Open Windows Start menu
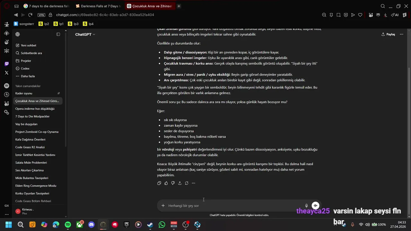This screenshot has width=411, height=231. (9, 225)
